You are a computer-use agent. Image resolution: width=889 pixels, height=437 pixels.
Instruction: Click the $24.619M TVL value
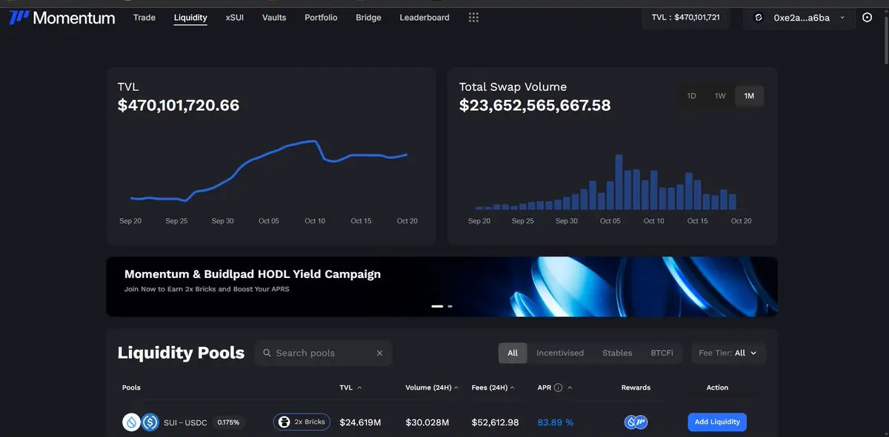[x=360, y=422]
